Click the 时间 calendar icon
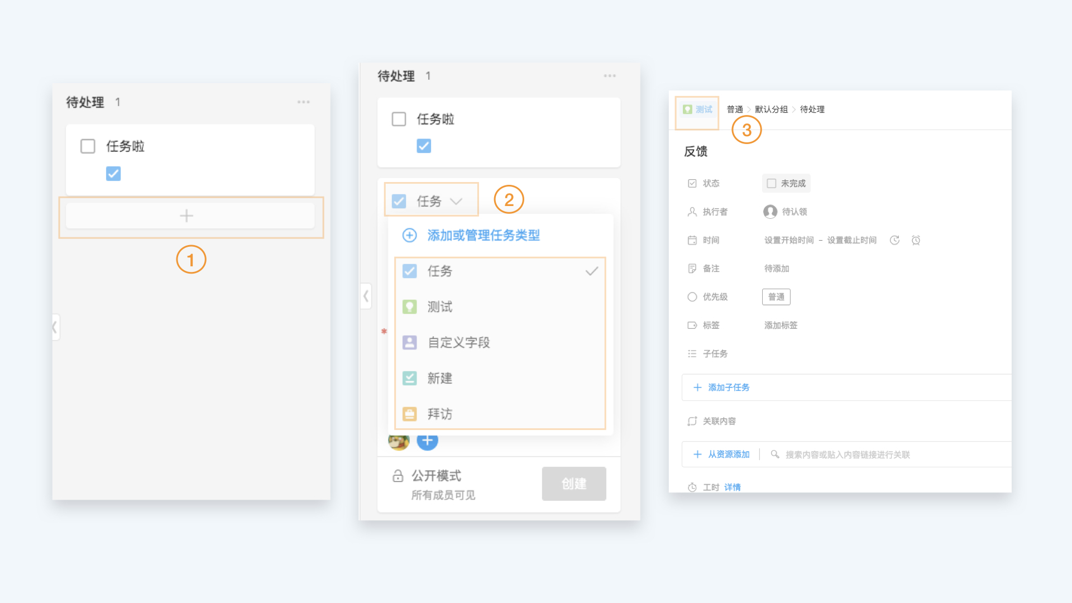Viewport: 1072px width, 603px height. click(x=692, y=240)
